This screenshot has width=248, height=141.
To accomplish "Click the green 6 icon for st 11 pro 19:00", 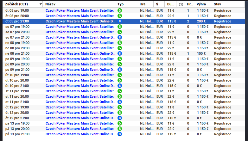I will click(120, 91).
